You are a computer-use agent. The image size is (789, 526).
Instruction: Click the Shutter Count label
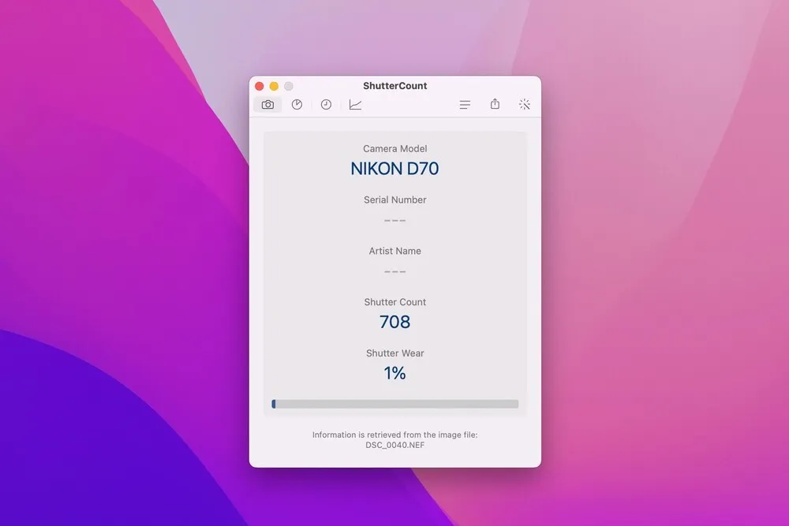(394, 302)
